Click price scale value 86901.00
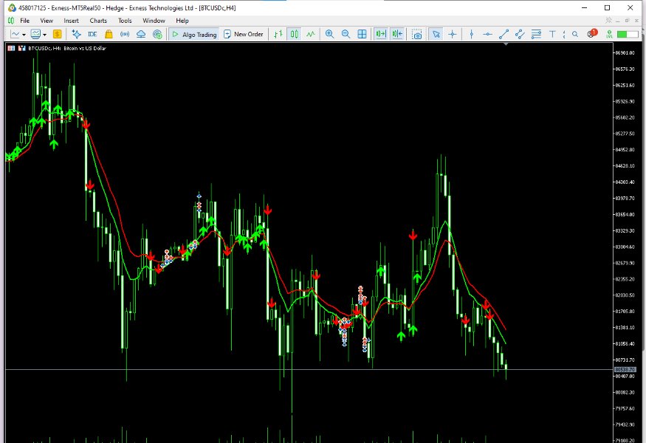The image size is (646, 443). tap(625, 52)
